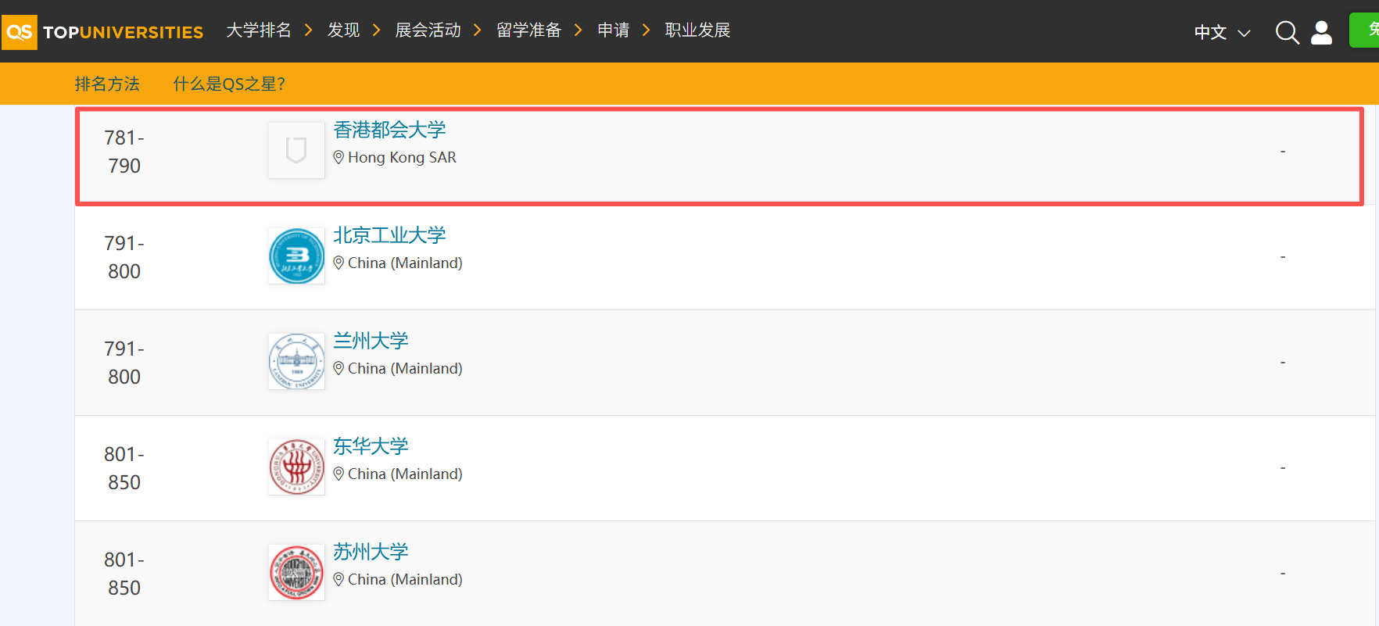Click the user account profile icon
1379x626 pixels.
point(1321,32)
